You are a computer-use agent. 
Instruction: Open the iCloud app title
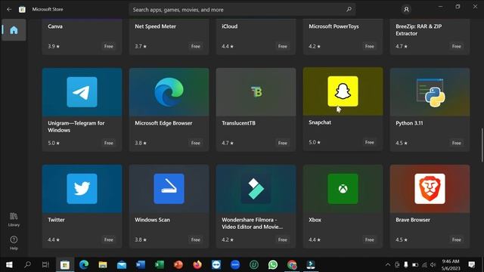click(x=230, y=26)
